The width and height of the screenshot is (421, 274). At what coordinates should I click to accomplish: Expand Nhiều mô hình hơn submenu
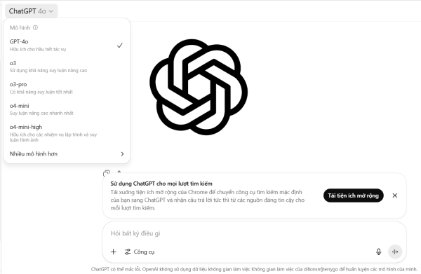click(x=67, y=154)
